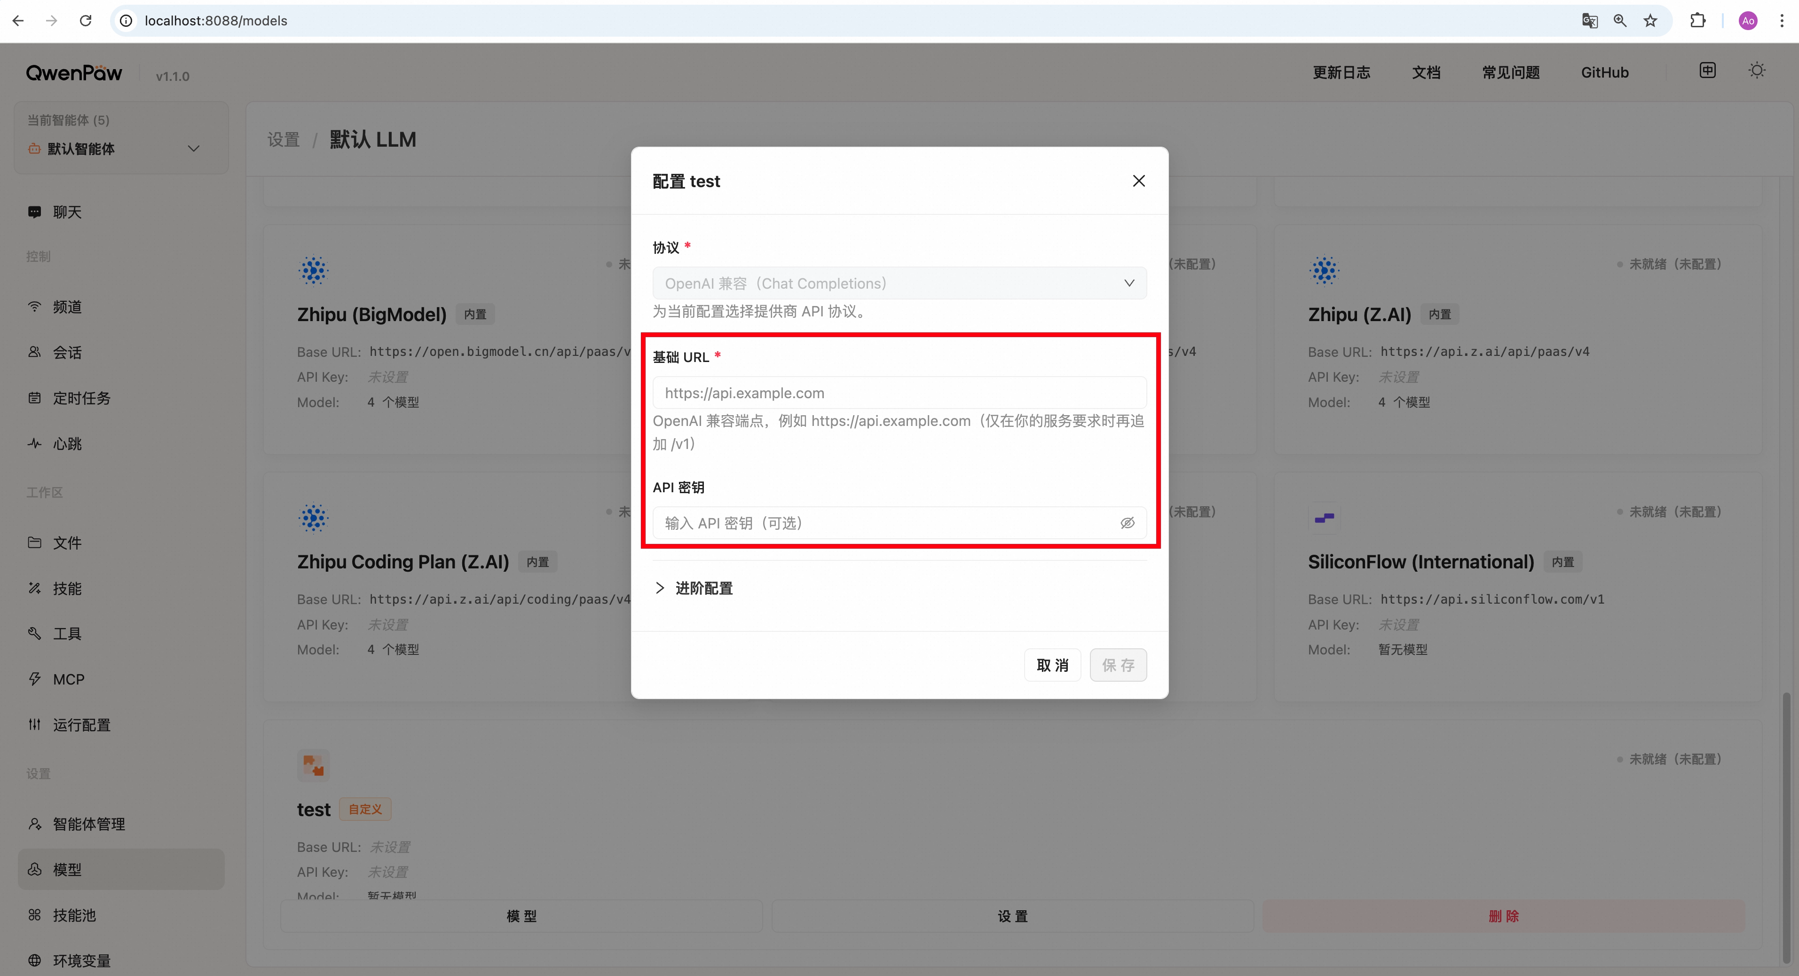Go to MCP in the sidebar

[121, 679]
